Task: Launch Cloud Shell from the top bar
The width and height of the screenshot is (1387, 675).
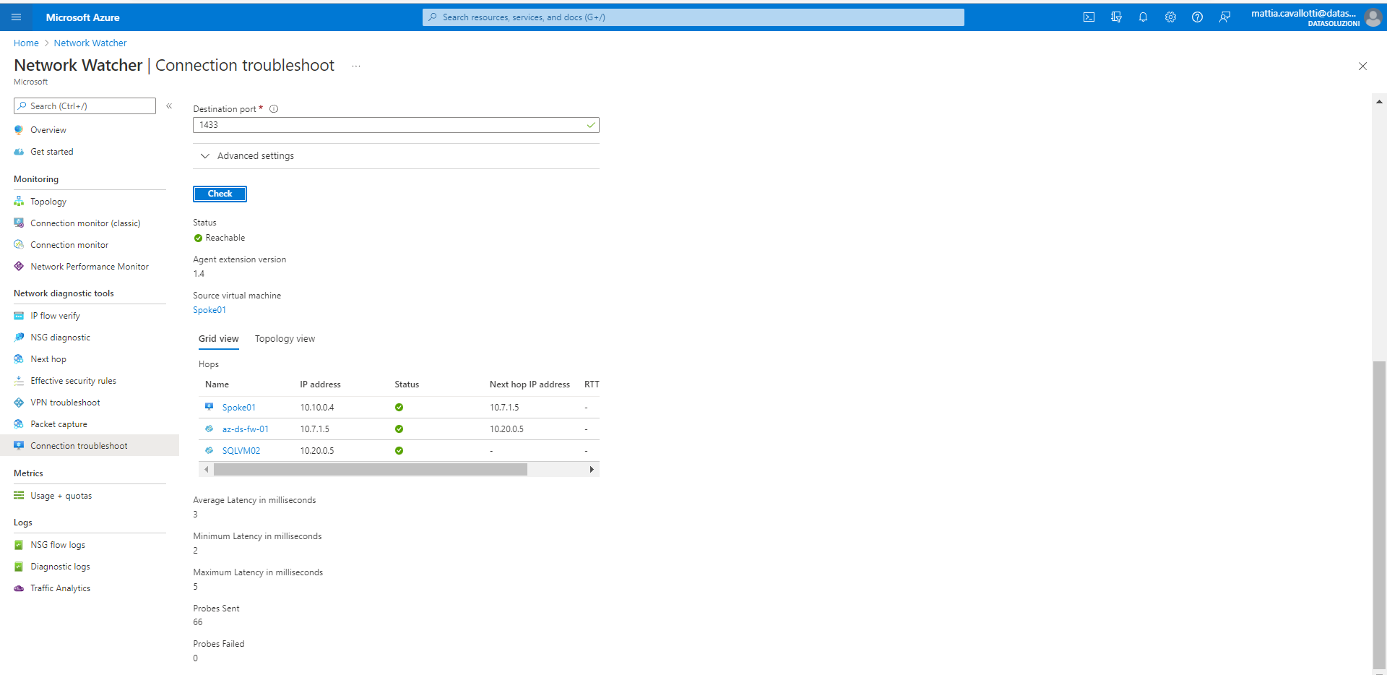Action: pos(1089,17)
